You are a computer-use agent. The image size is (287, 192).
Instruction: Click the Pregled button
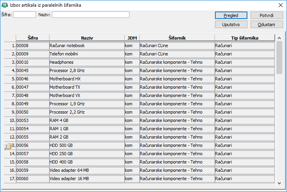click(231, 15)
